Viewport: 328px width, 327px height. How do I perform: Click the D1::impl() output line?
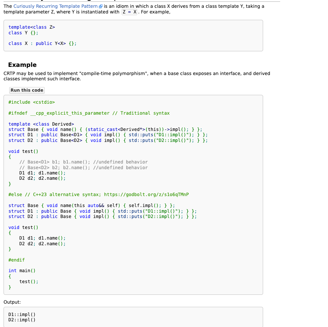(x=22, y=315)
